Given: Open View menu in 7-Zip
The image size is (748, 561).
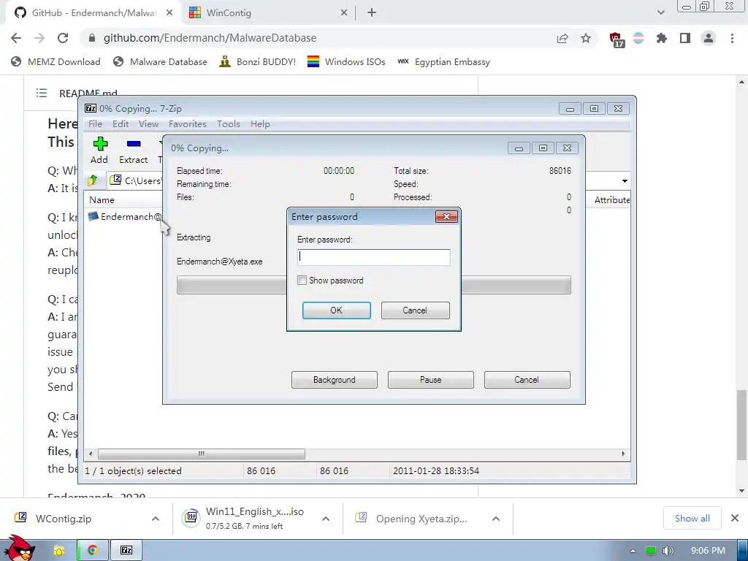Looking at the screenshot, I should coord(148,124).
